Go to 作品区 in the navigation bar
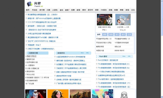Viewport: 163px width, 98px height. [35, 10]
